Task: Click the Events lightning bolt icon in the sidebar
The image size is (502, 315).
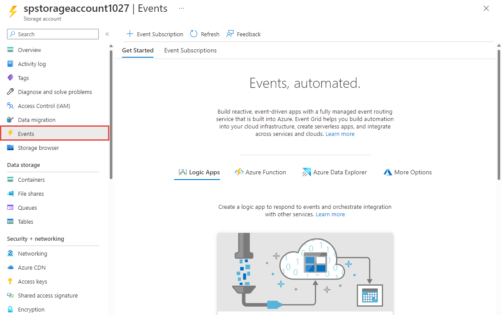Action: pyautogui.click(x=10, y=133)
